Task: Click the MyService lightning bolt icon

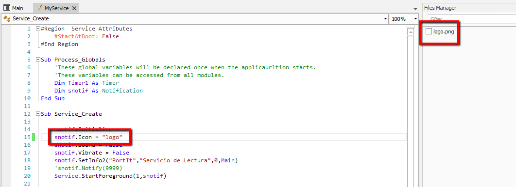Action: (39, 8)
